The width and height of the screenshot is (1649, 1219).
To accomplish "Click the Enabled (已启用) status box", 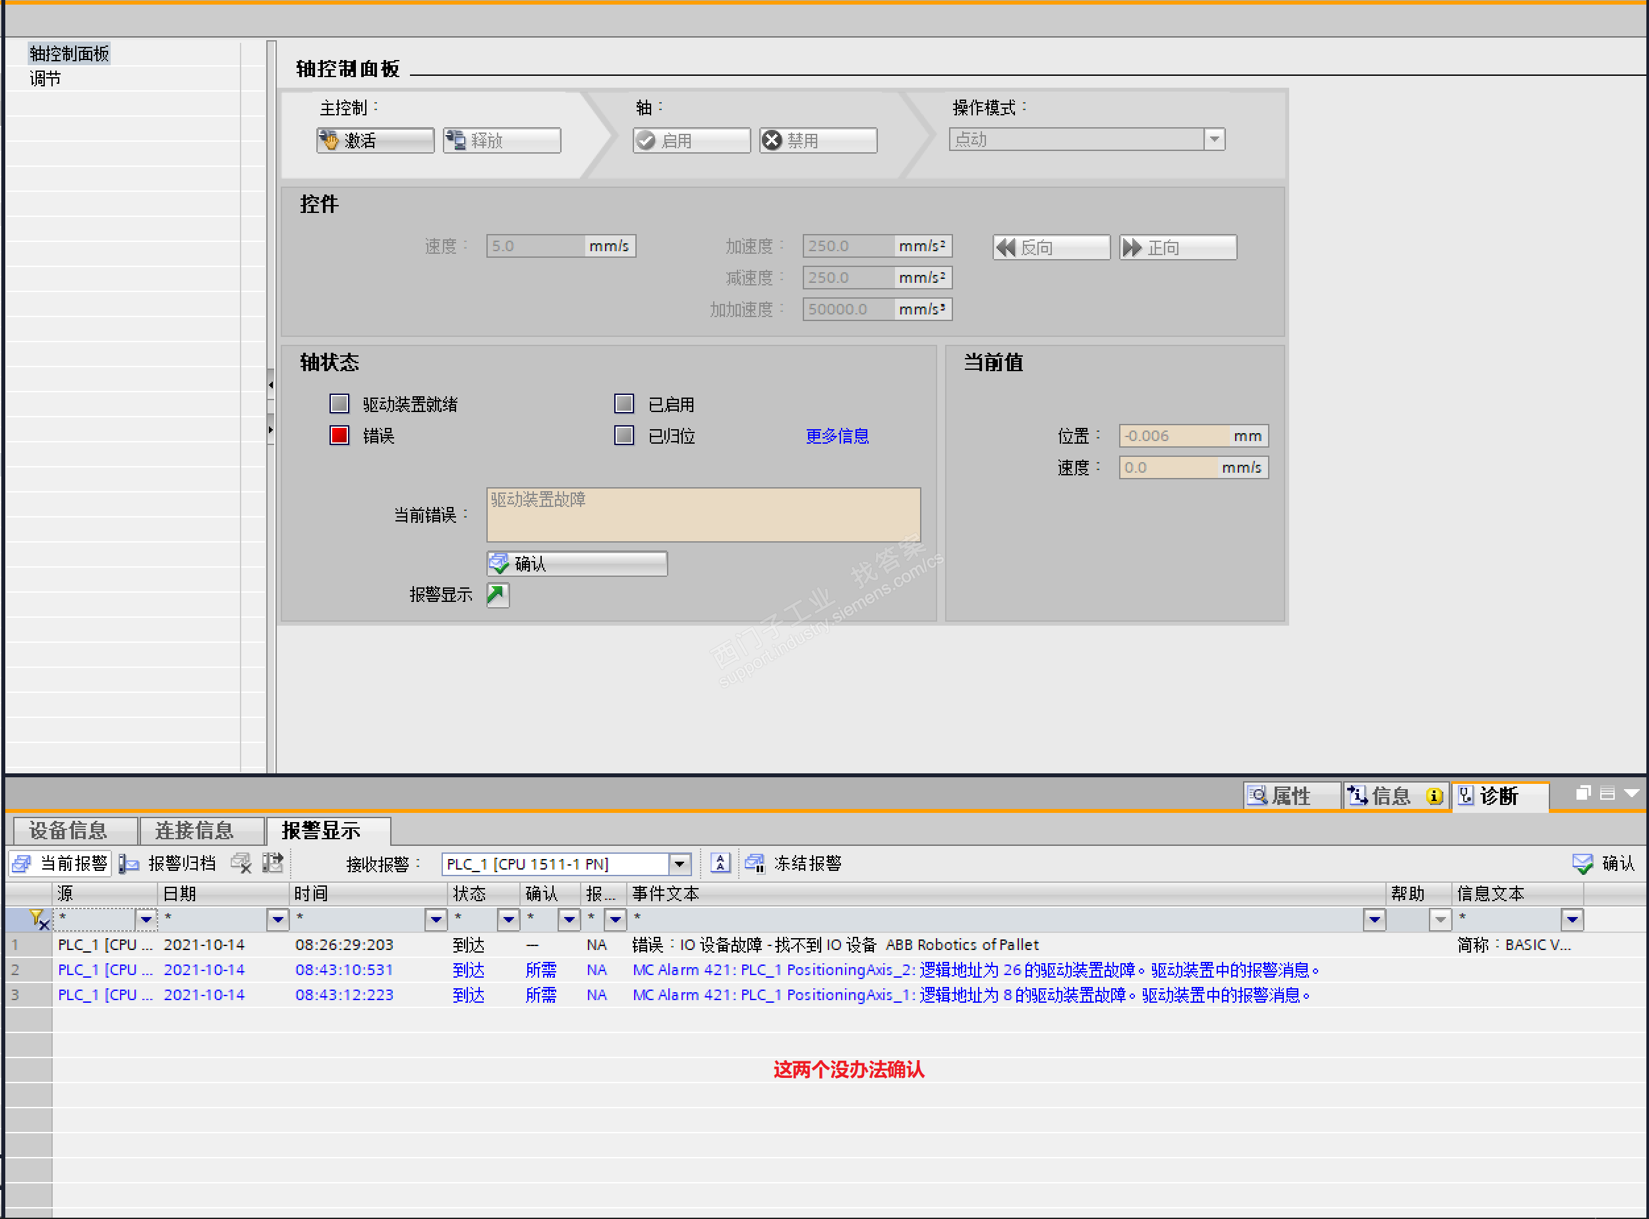I will 624,404.
